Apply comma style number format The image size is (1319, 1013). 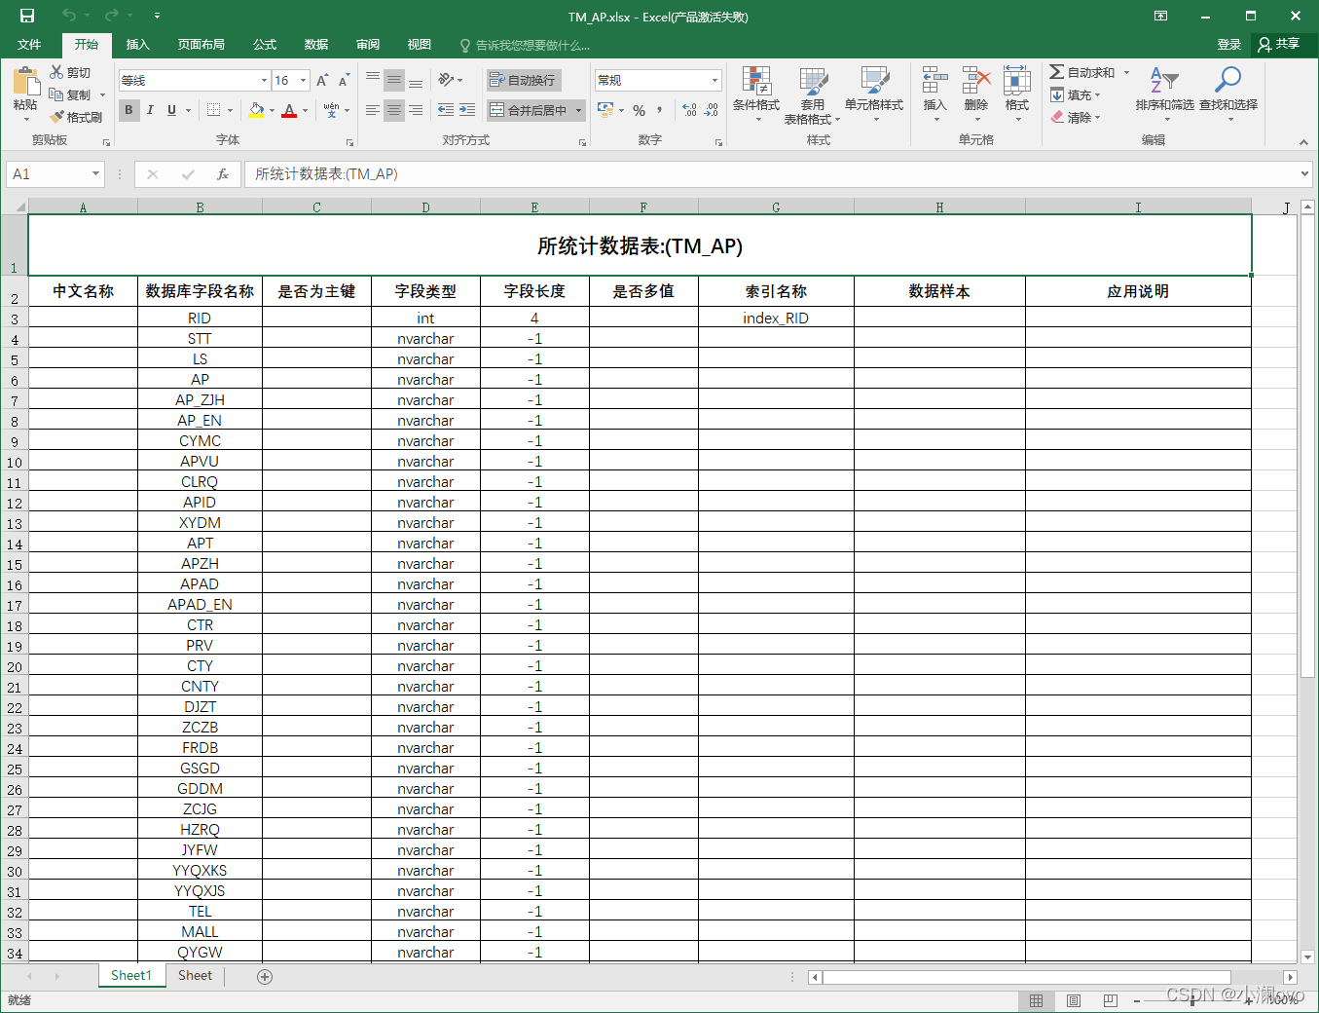tap(660, 110)
